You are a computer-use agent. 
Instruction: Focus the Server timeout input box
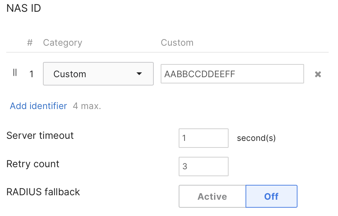point(204,138)
